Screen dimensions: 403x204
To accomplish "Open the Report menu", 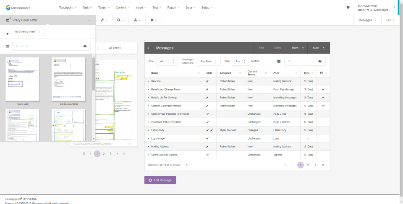I will (x=173, y=8).
